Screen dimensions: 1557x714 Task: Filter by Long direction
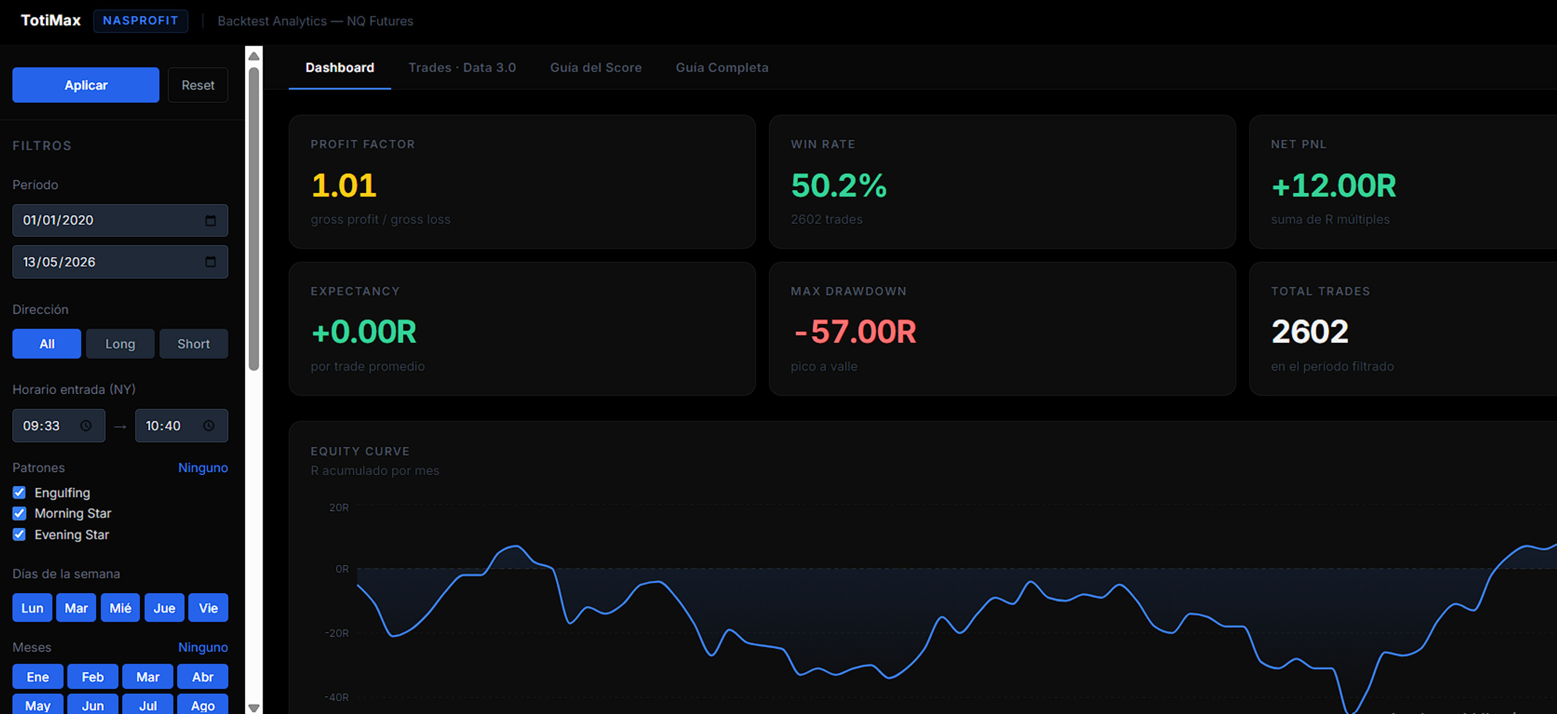(120, 344)
